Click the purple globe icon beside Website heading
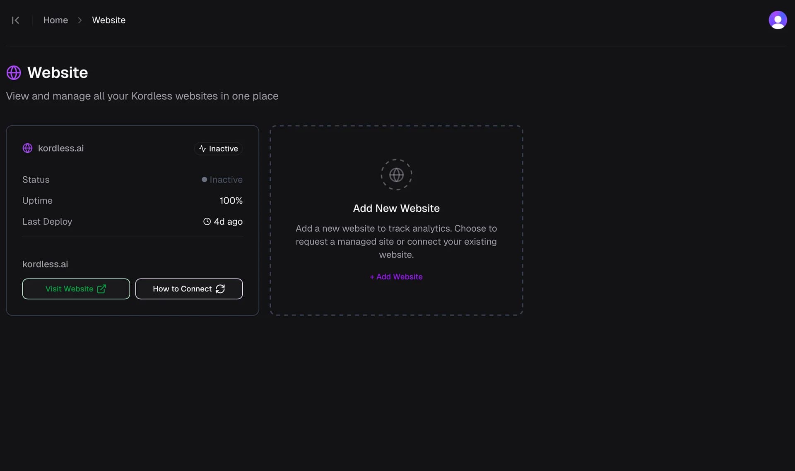Screen dimensions: 795x471 (x=13, y=72)
